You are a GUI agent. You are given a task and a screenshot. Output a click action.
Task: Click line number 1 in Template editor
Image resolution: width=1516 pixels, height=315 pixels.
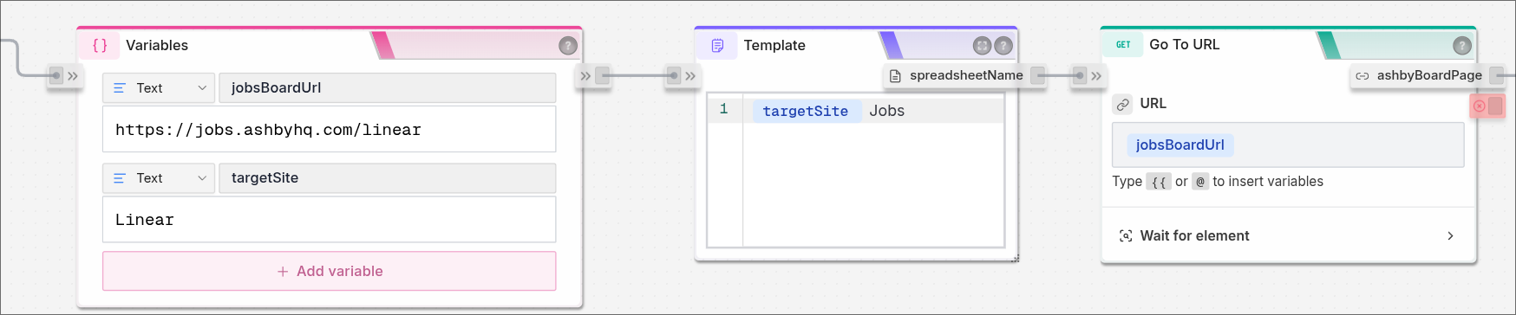723,109
